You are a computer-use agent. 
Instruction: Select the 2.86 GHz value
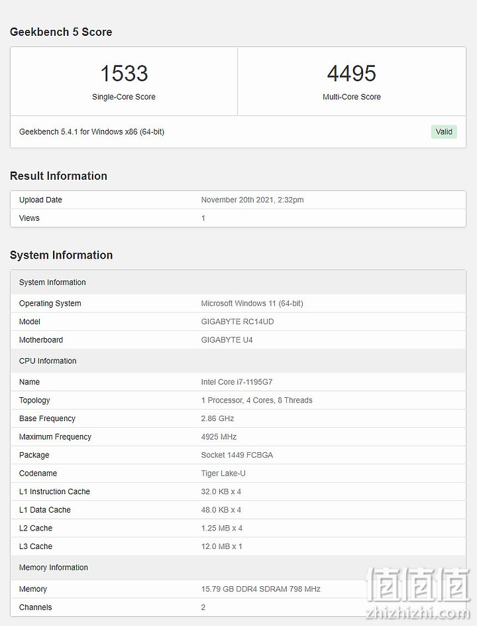(217, 418)
